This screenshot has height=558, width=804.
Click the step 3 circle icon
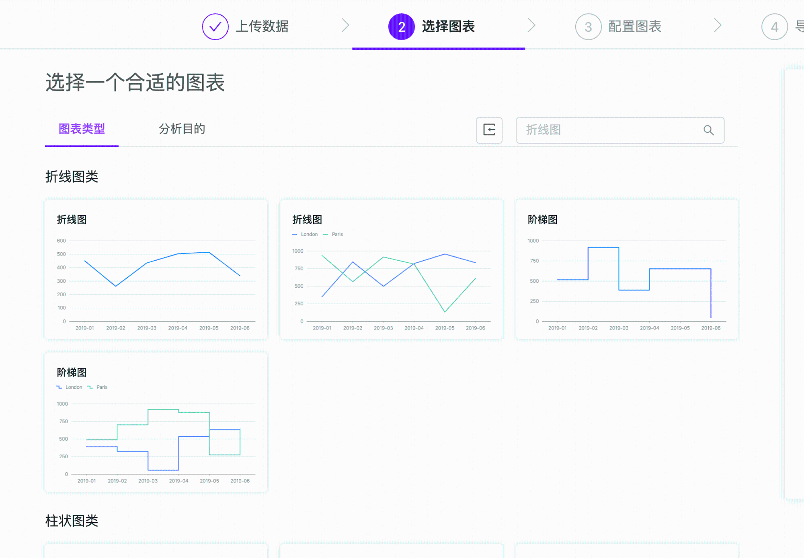588,27
